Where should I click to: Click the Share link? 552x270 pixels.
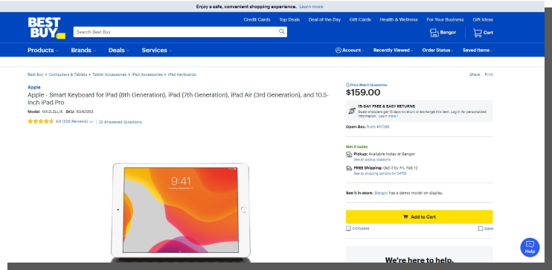(x=475, y=74)
